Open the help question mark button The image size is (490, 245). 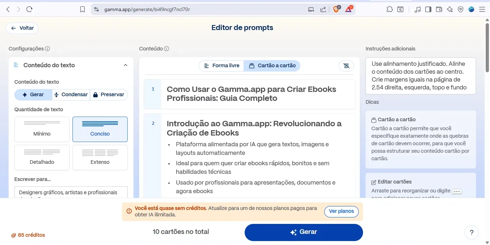click(472, 232)
